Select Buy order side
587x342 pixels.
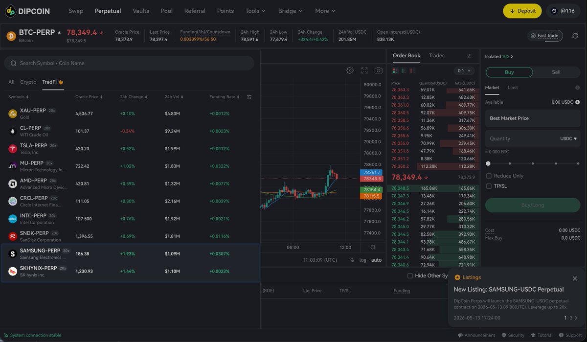[509, 72]
